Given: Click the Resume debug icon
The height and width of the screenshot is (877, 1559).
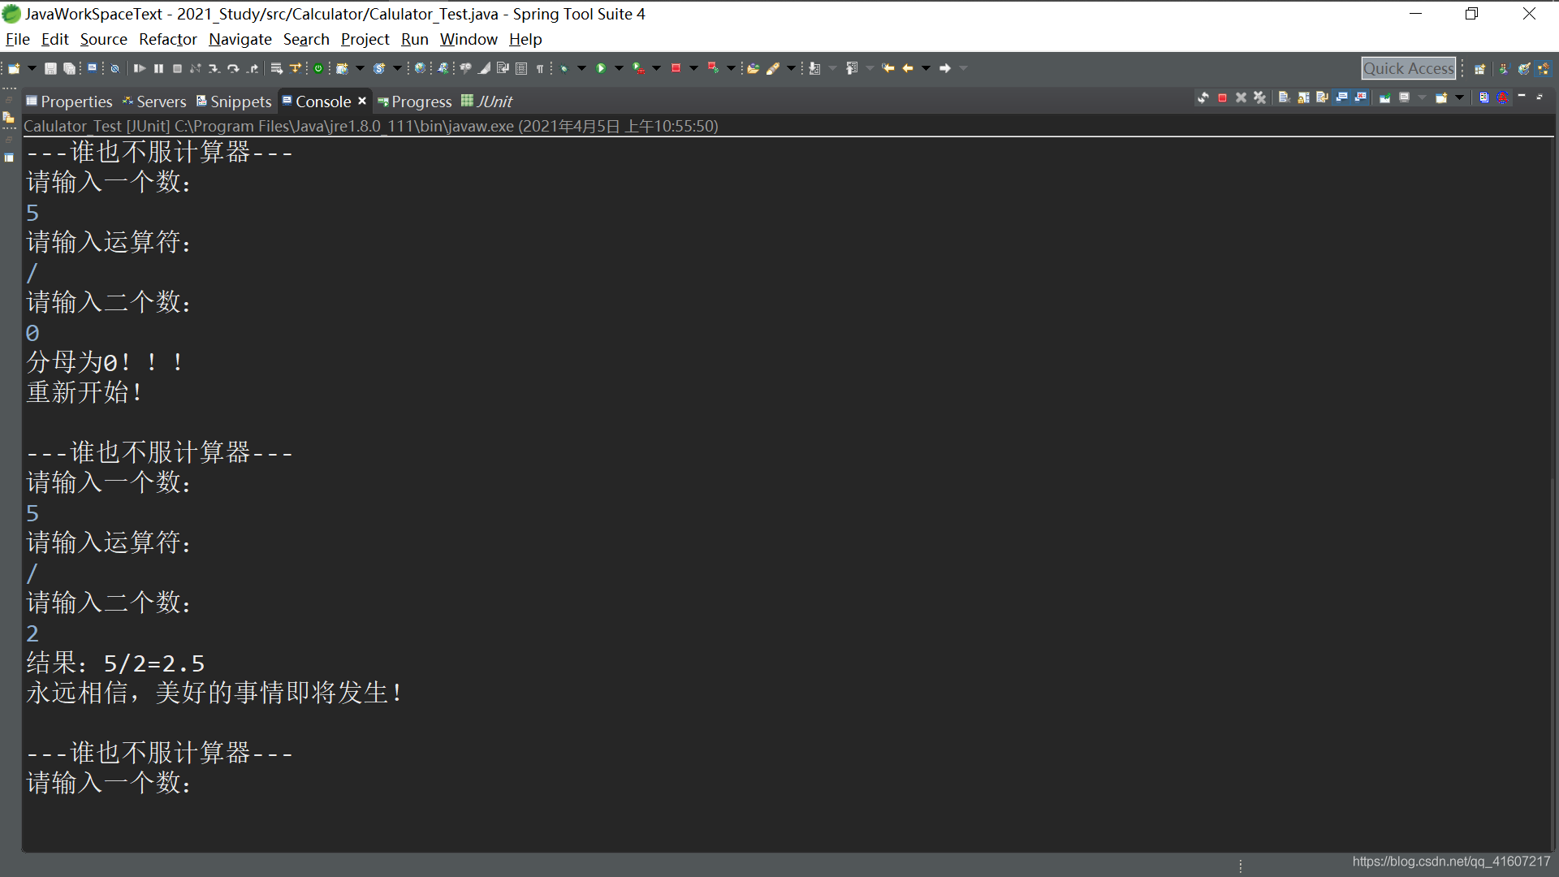Looking at the screenshot, I should [x=139, y=68].
